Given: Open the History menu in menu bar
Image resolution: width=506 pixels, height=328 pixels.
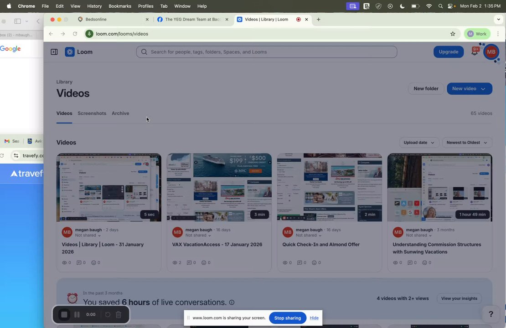Looking at the screenshot, I should point(94,6).
